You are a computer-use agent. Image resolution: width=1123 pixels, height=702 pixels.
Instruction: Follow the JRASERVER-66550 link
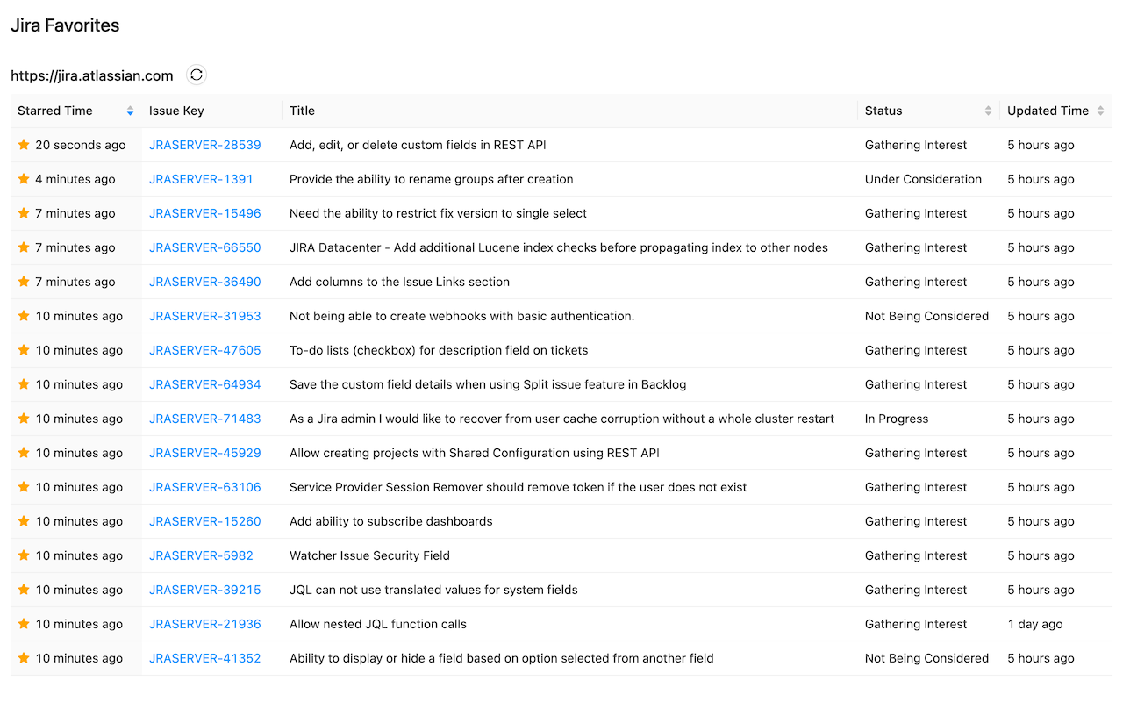(x=204, y=247)
